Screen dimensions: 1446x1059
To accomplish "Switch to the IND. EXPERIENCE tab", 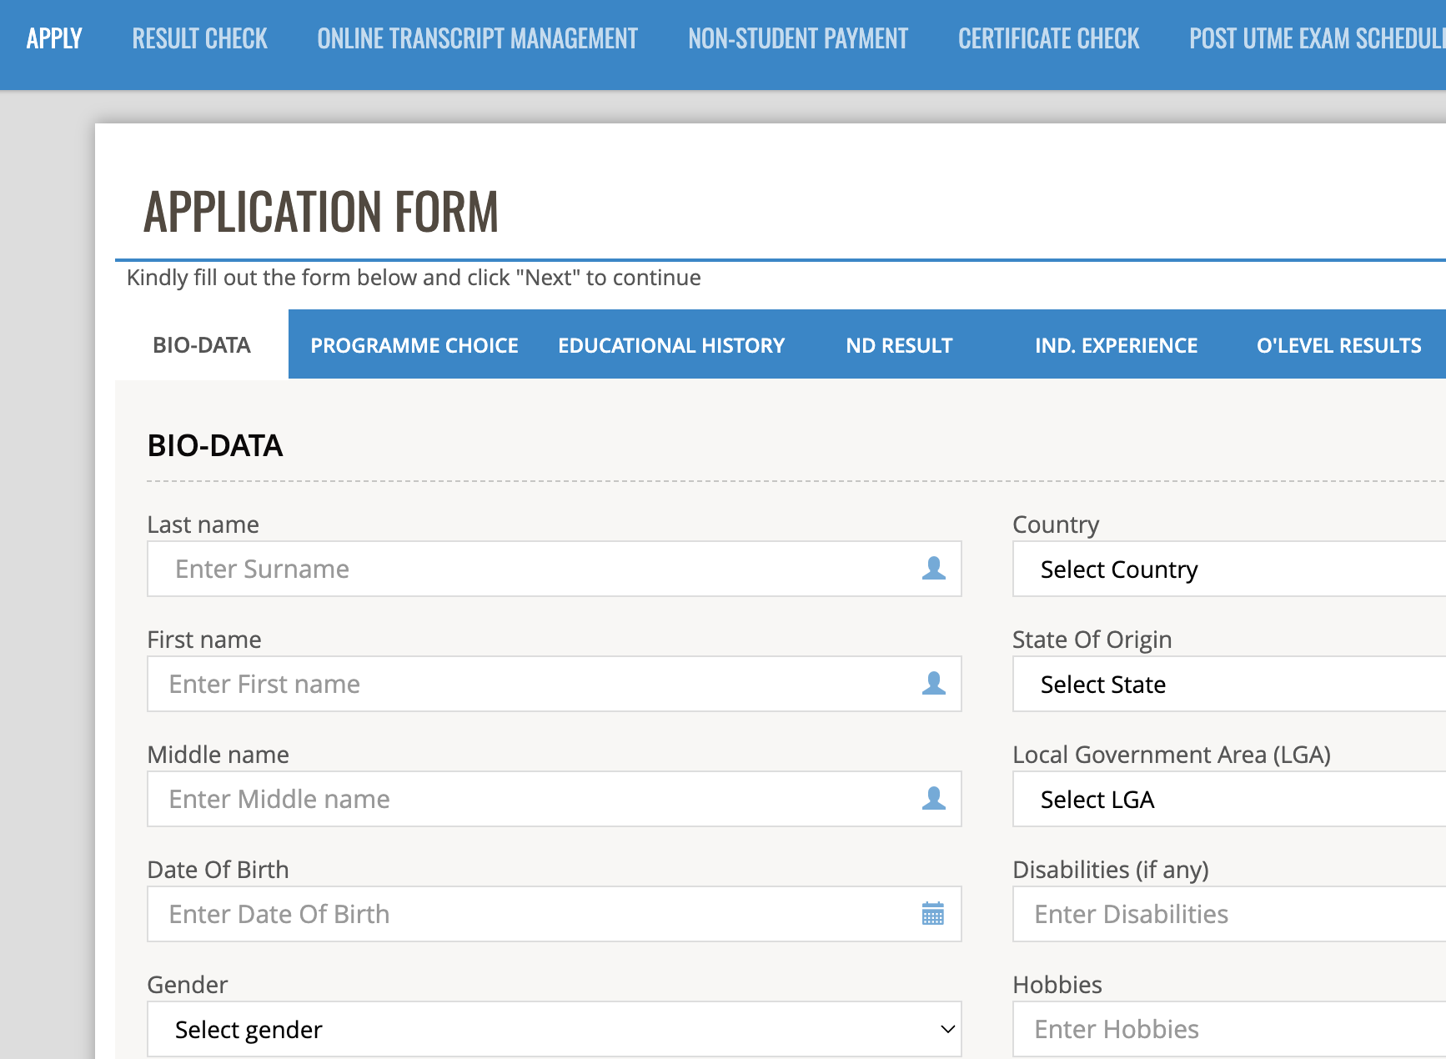I will pos(1116,345).
